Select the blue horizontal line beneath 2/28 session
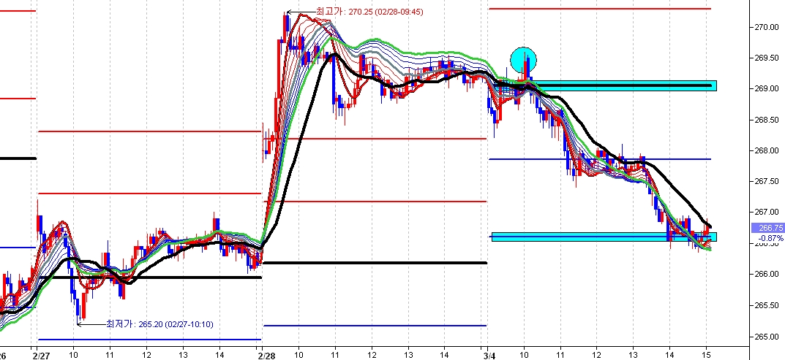The height and width of the screenshot is (360, 785). point(373,325)
